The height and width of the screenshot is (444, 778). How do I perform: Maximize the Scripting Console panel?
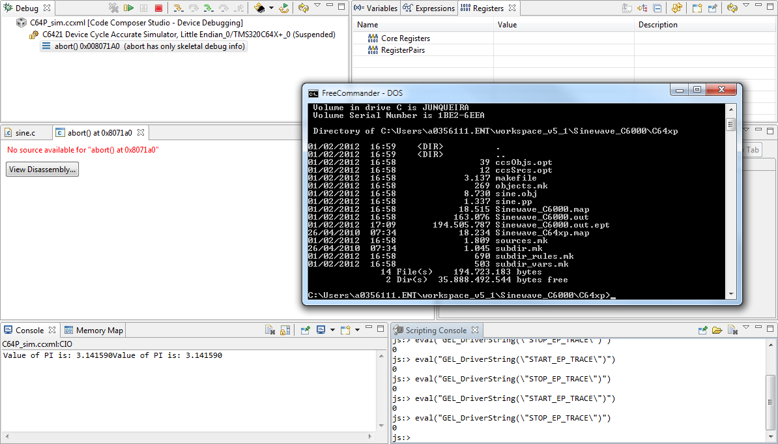pos(770,329)
